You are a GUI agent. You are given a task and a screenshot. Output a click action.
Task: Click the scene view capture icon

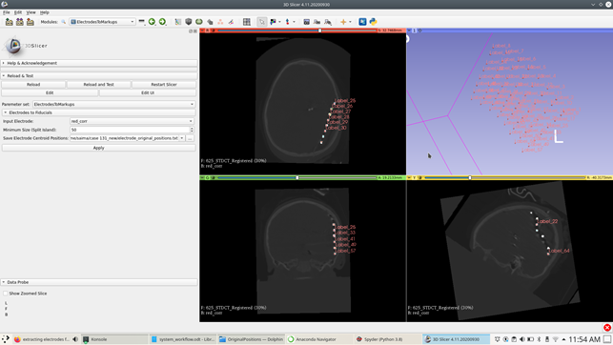pos(317,22)
